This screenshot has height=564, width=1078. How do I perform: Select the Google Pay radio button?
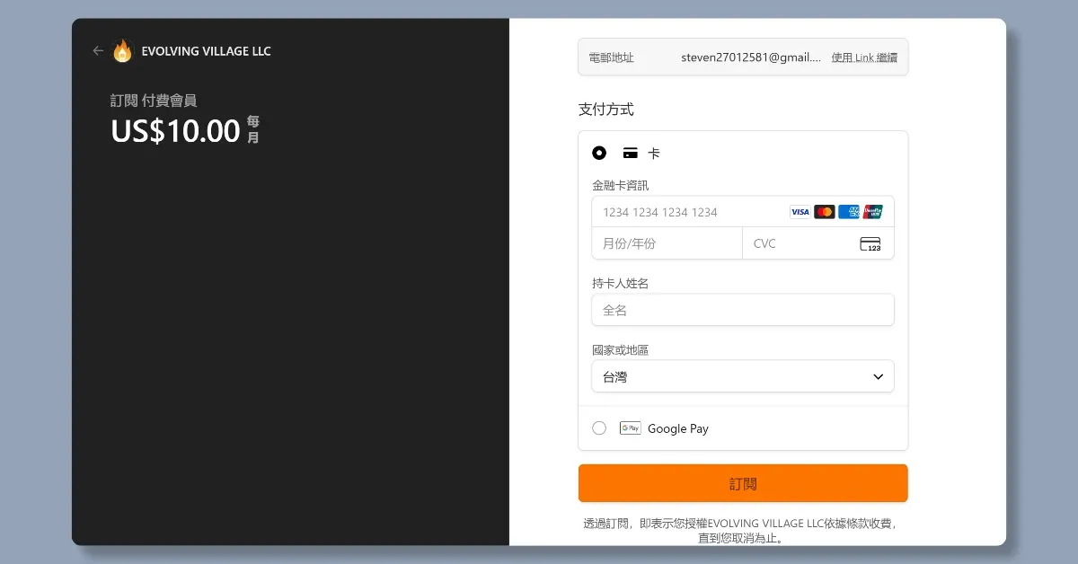(599, 428)
